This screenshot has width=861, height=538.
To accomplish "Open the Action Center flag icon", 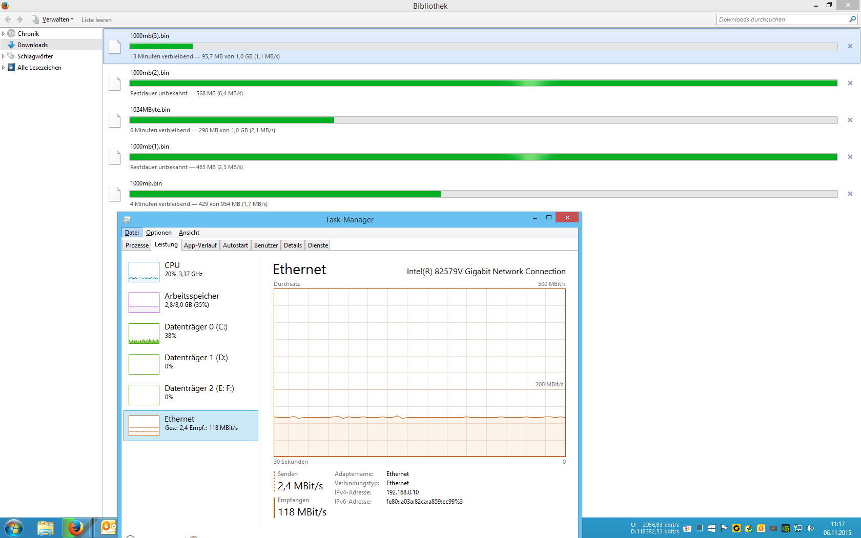I will (x=724, y=528).
